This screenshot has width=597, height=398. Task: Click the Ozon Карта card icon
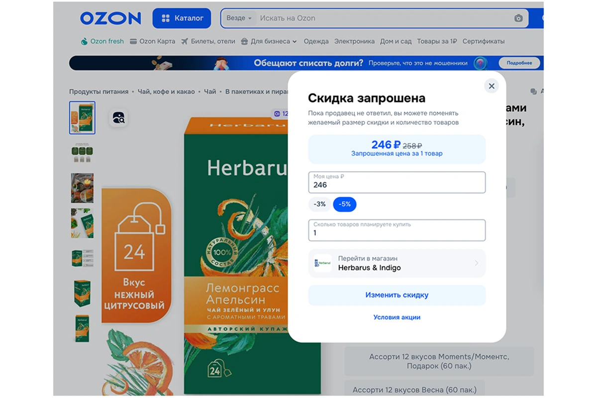133,41
